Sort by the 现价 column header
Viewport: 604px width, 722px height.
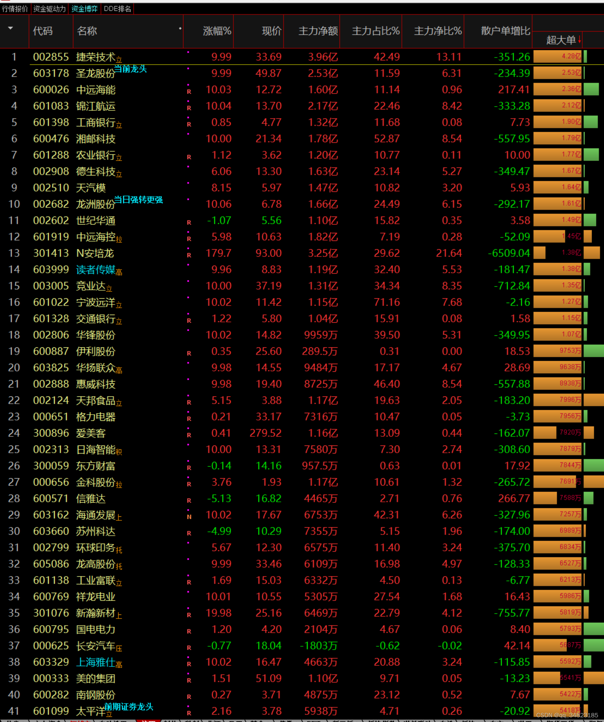[271, 31]
